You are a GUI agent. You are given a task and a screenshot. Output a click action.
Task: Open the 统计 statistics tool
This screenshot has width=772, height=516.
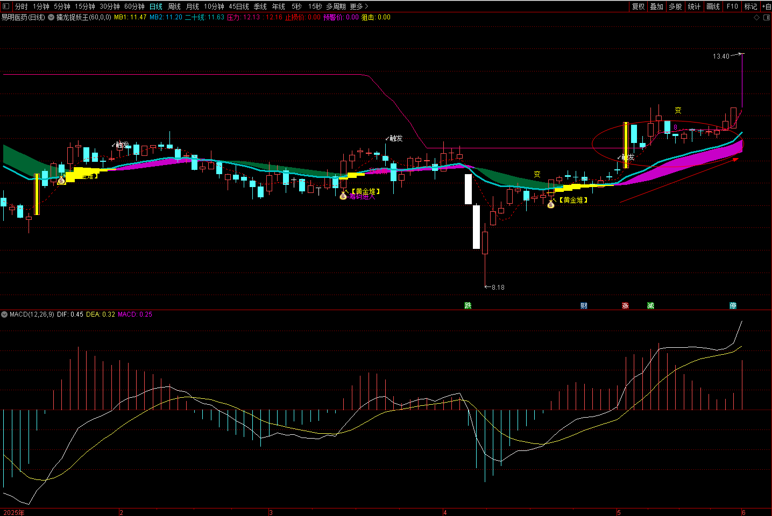point(695,6)
